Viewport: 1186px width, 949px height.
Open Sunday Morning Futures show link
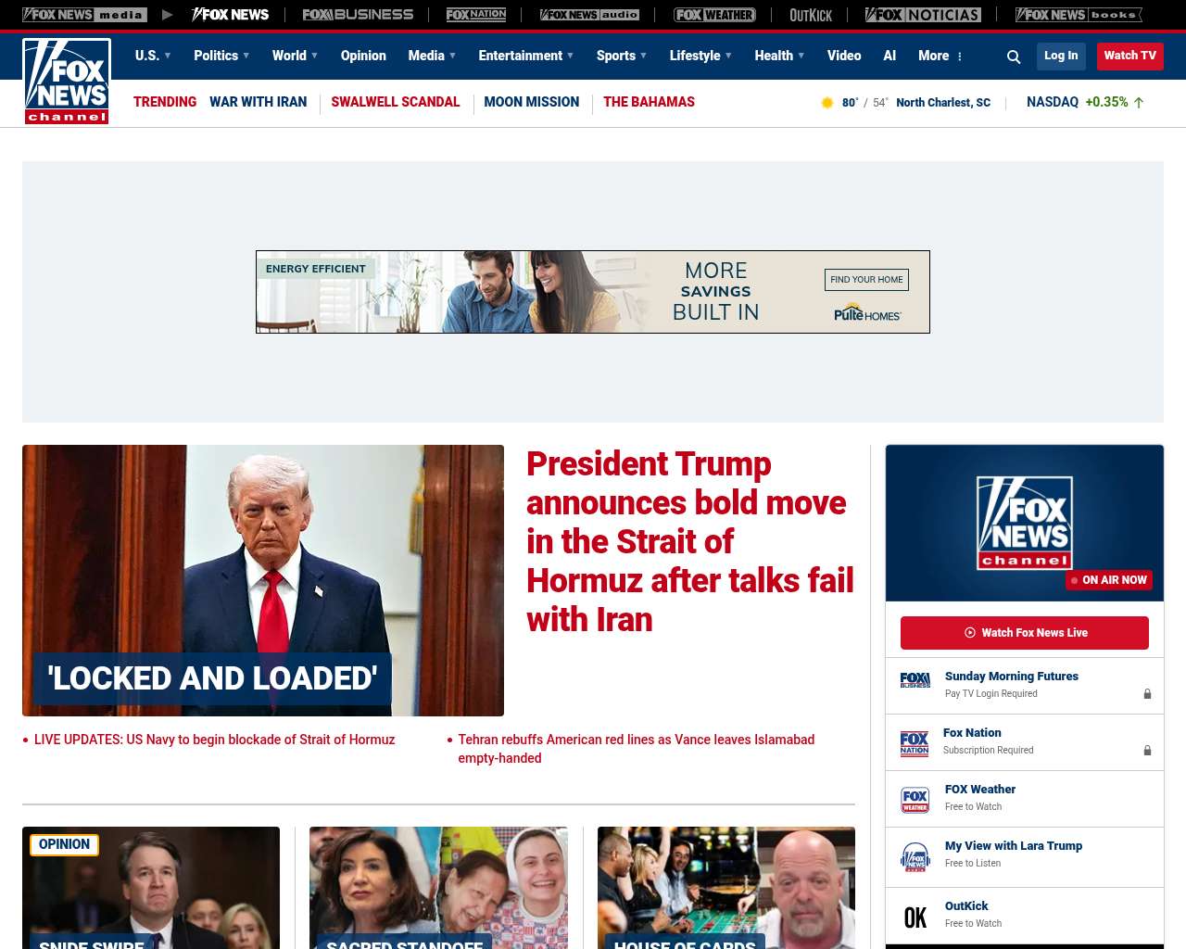[1012, 677]
